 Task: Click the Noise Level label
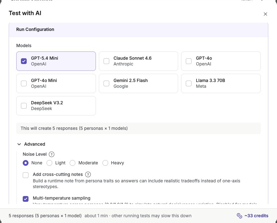click(35, 154)
